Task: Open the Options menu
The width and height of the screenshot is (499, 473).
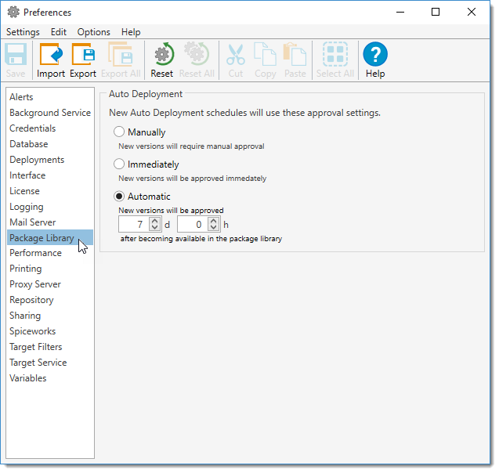Action: 93,32
